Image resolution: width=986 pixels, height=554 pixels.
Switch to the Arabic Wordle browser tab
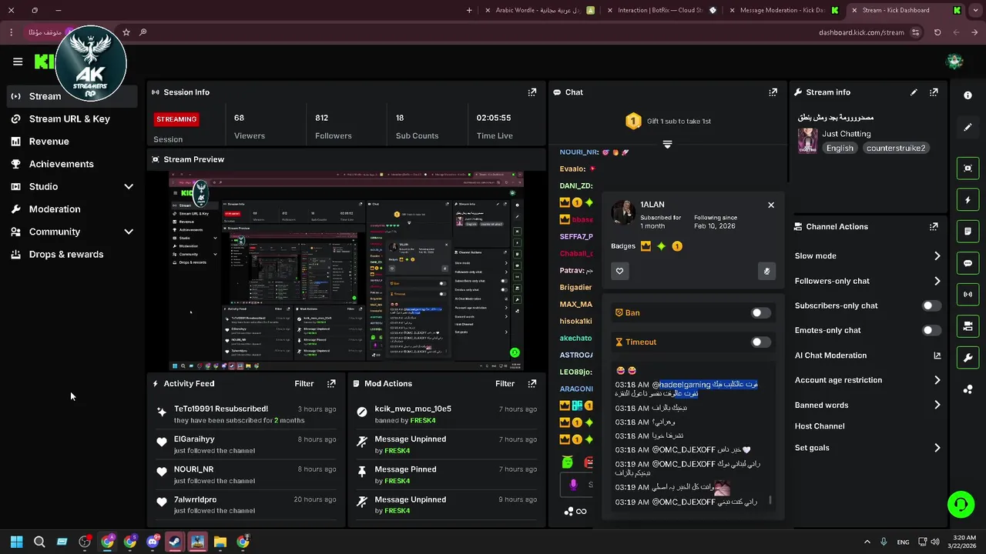click(539, 10)
